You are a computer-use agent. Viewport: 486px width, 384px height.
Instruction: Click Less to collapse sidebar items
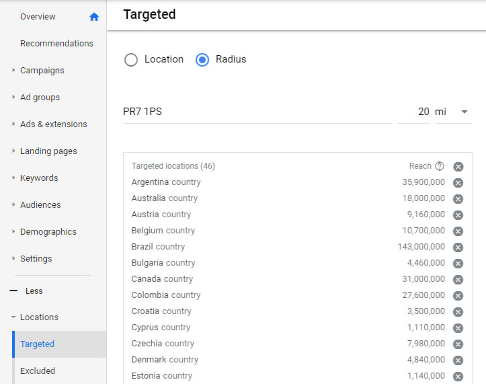coord(34,291)
